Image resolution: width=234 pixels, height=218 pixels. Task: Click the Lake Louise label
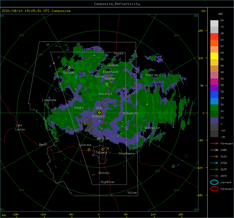[x=20, y=127]
